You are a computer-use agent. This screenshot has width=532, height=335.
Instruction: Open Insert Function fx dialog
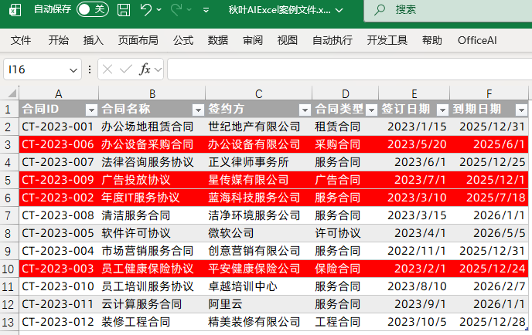[x=145, y=69]
